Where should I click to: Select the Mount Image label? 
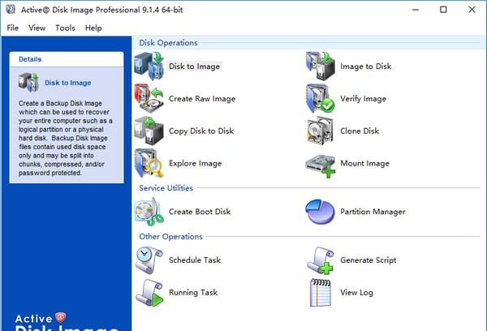[x=364, y=163]
